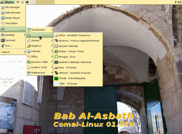
Task: Click the Thwab green books icon
Action: pos(56,78)
